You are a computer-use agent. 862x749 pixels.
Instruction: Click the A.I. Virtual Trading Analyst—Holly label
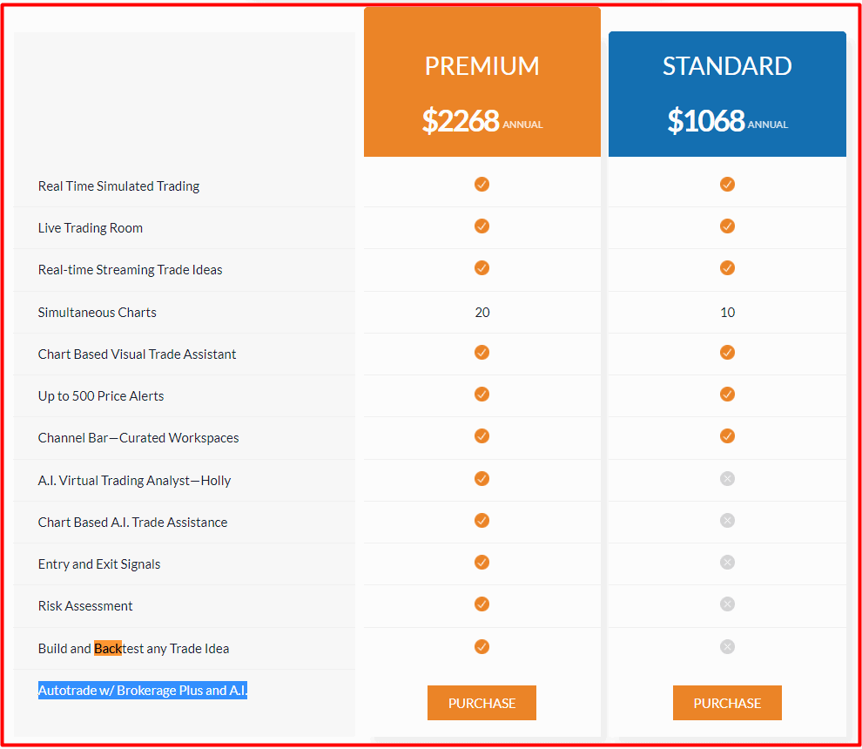pos(134,481)
